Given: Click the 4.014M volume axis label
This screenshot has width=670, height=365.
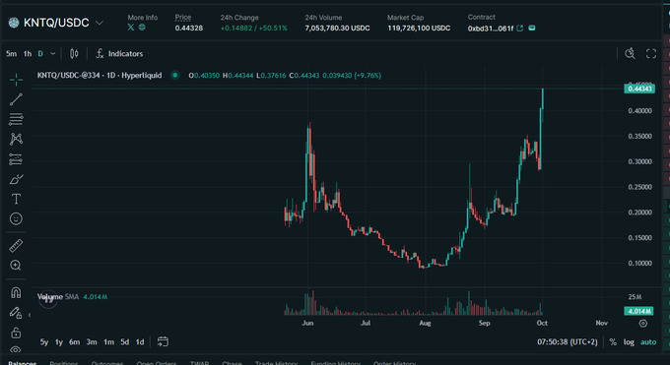Looking at the screenshot, I should [x=638, y=311].
